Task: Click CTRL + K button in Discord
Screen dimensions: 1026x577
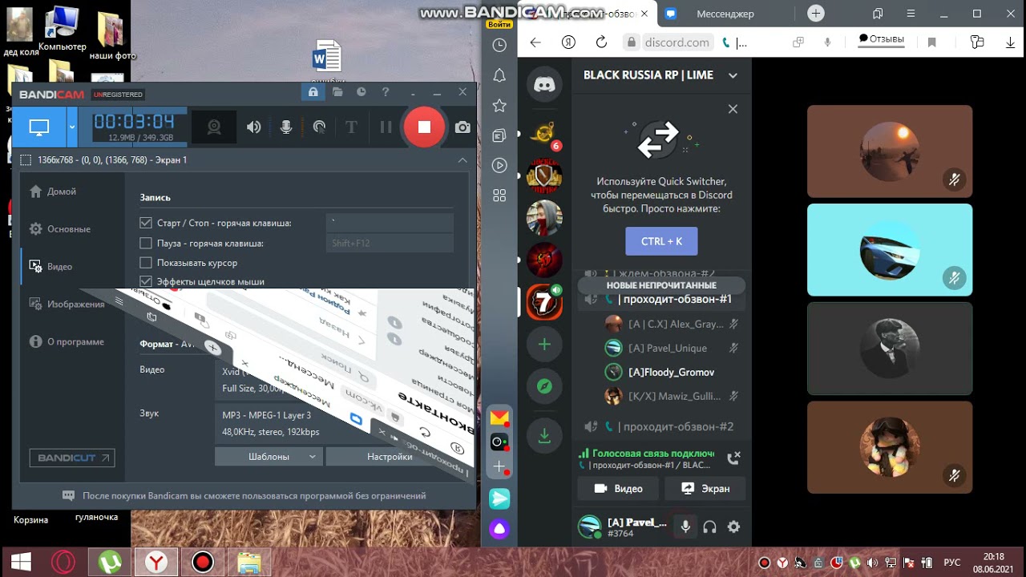Action: click(x=661, y=241)
